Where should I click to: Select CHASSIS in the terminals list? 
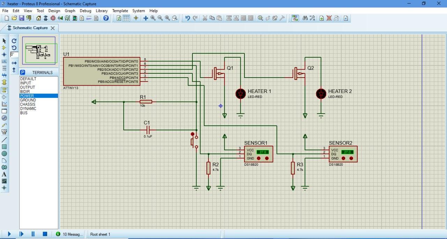coord(38,104)
